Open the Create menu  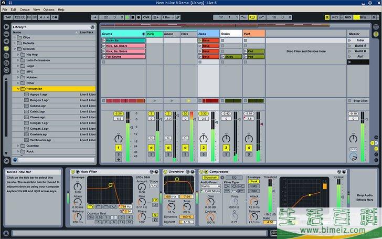[x=25, y=10]
